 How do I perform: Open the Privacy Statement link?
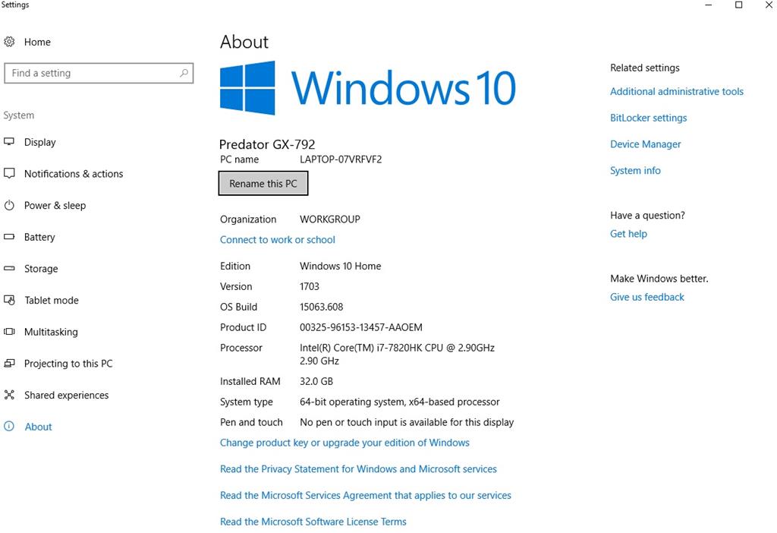(358, 469)
